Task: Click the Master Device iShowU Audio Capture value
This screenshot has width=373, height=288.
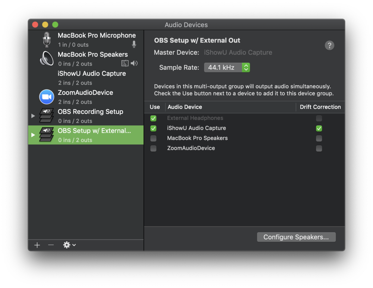Action: (238, 53)
